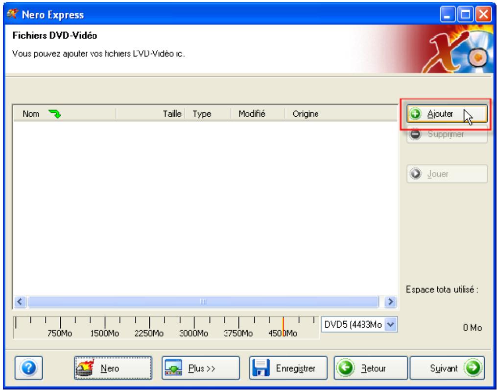Image resolution: width=497 pixels, height=390 pixels.
Task: Click the Nero Express title bar icon
Action: (x=13, y=14)
